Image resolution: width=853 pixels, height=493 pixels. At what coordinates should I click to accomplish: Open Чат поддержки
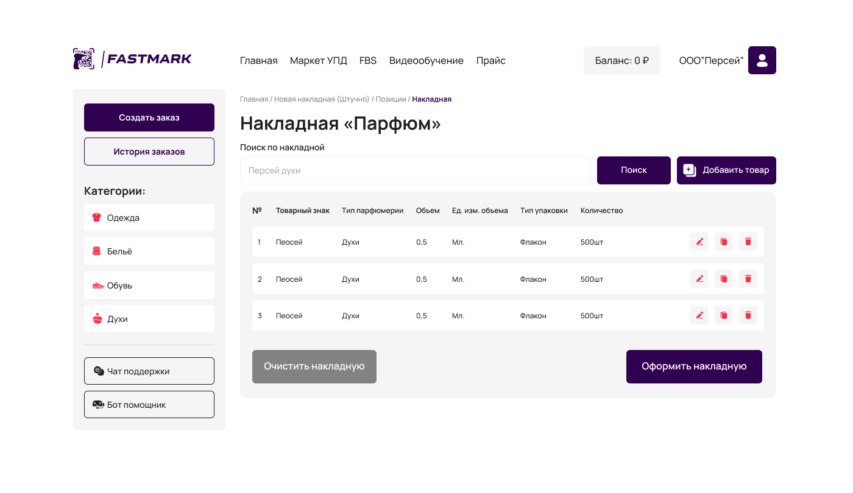click(149, 371)
